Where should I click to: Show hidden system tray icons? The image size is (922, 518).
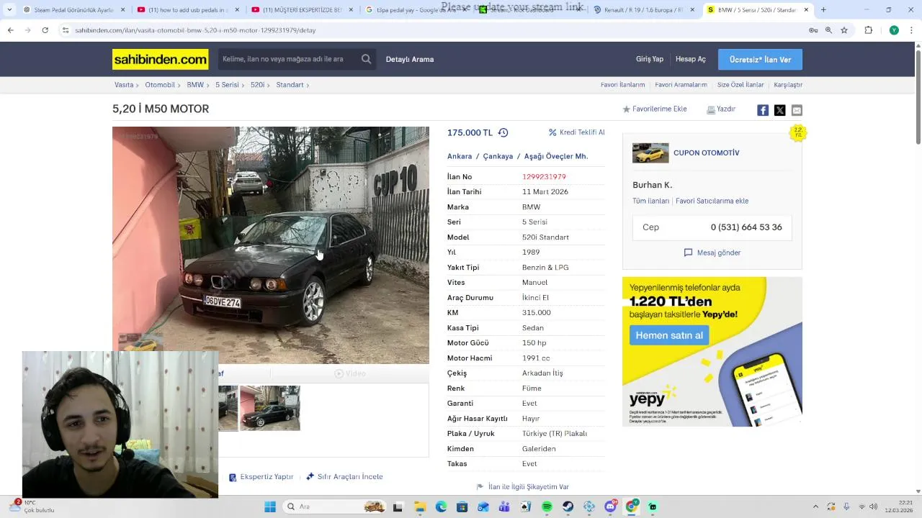tap(815, 506)
